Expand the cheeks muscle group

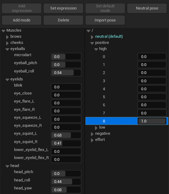pos(7,43)
